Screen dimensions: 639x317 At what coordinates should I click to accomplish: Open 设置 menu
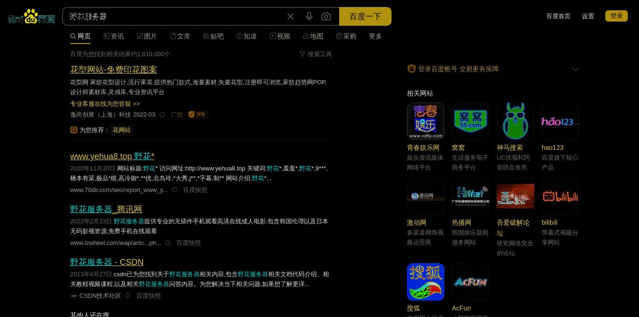point(588,16)
